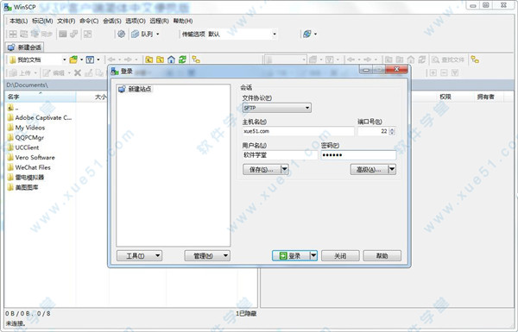Click the preferences gear icon in toolbar

pyautogui.click(x=121, y=34)
